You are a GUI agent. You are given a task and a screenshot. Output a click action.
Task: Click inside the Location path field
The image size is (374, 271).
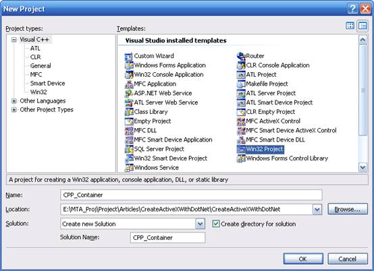click(x=186, y=210)
